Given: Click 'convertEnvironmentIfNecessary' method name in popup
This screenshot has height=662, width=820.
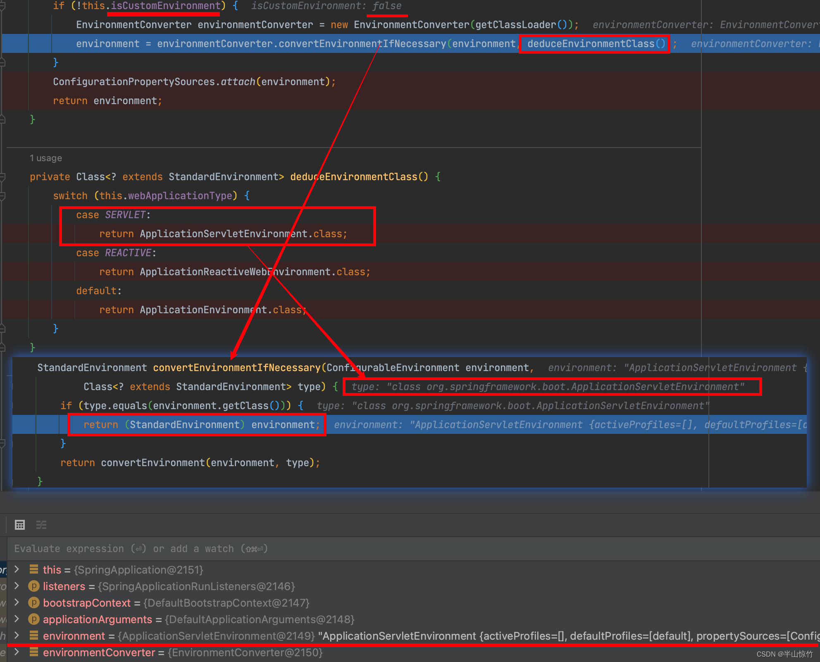Looking at the screenshot, I should (x=237, y=368).
